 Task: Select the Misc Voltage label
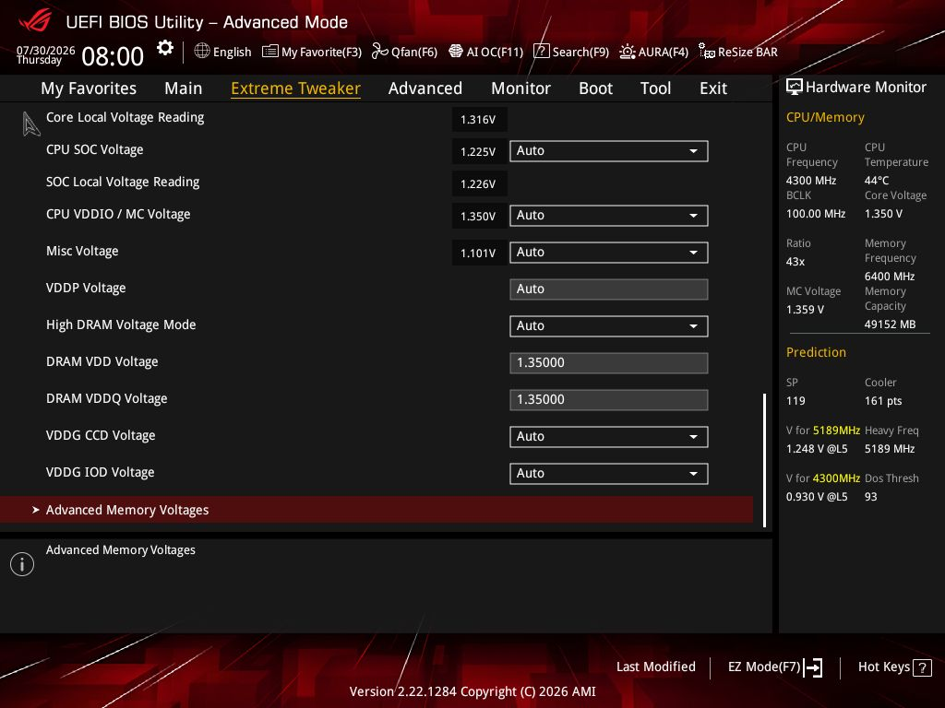[82, 251]
